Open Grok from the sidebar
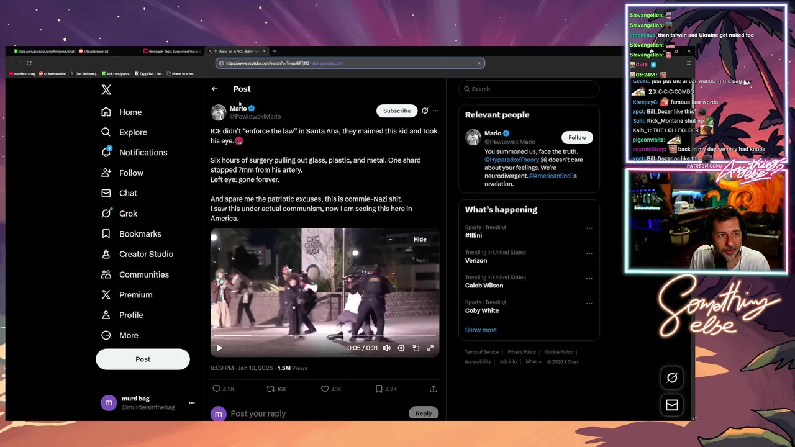Screen dimensions: 795x447 (x=119, y=214)
